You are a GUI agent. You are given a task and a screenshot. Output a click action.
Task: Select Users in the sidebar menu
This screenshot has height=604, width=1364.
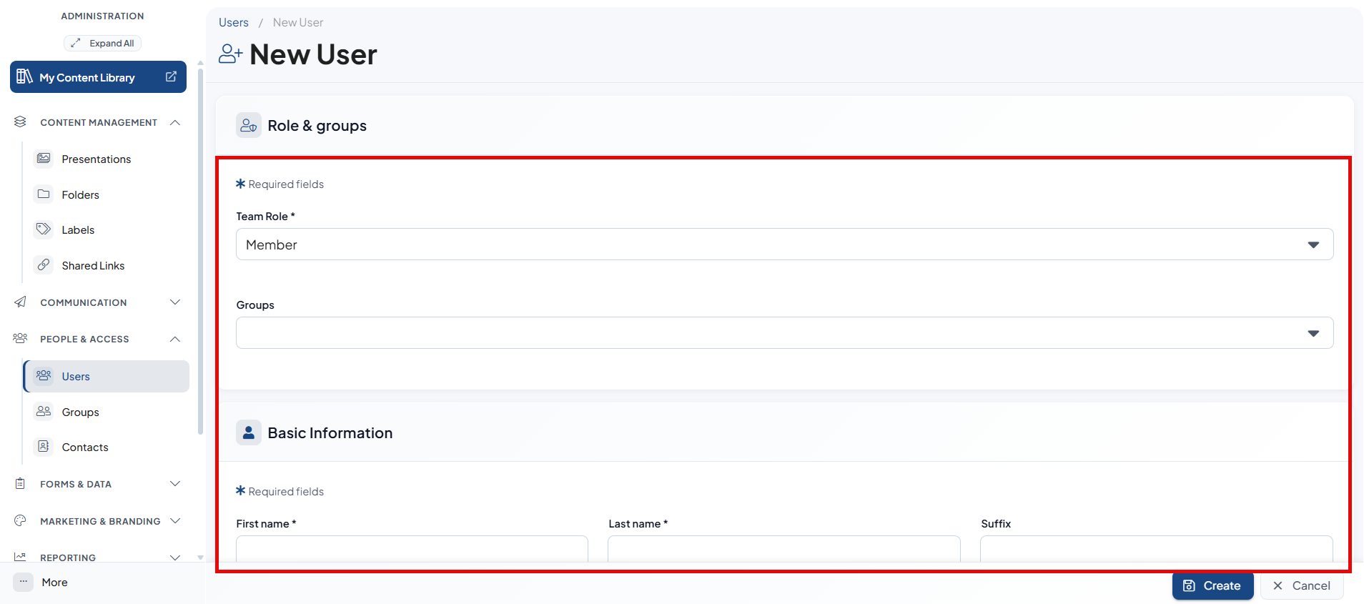(x=107, y=376)
